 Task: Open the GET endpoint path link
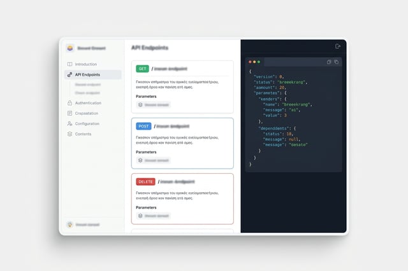point(170,69)
